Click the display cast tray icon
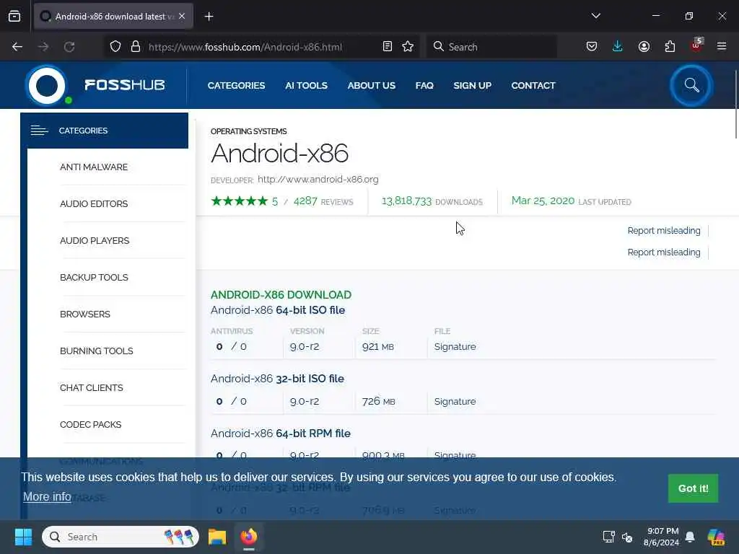 coord(608,537)
